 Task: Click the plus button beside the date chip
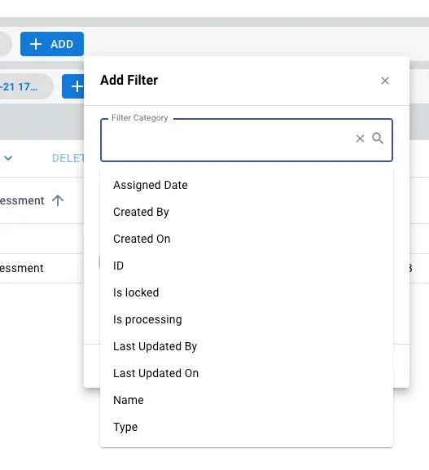point(72,86)
